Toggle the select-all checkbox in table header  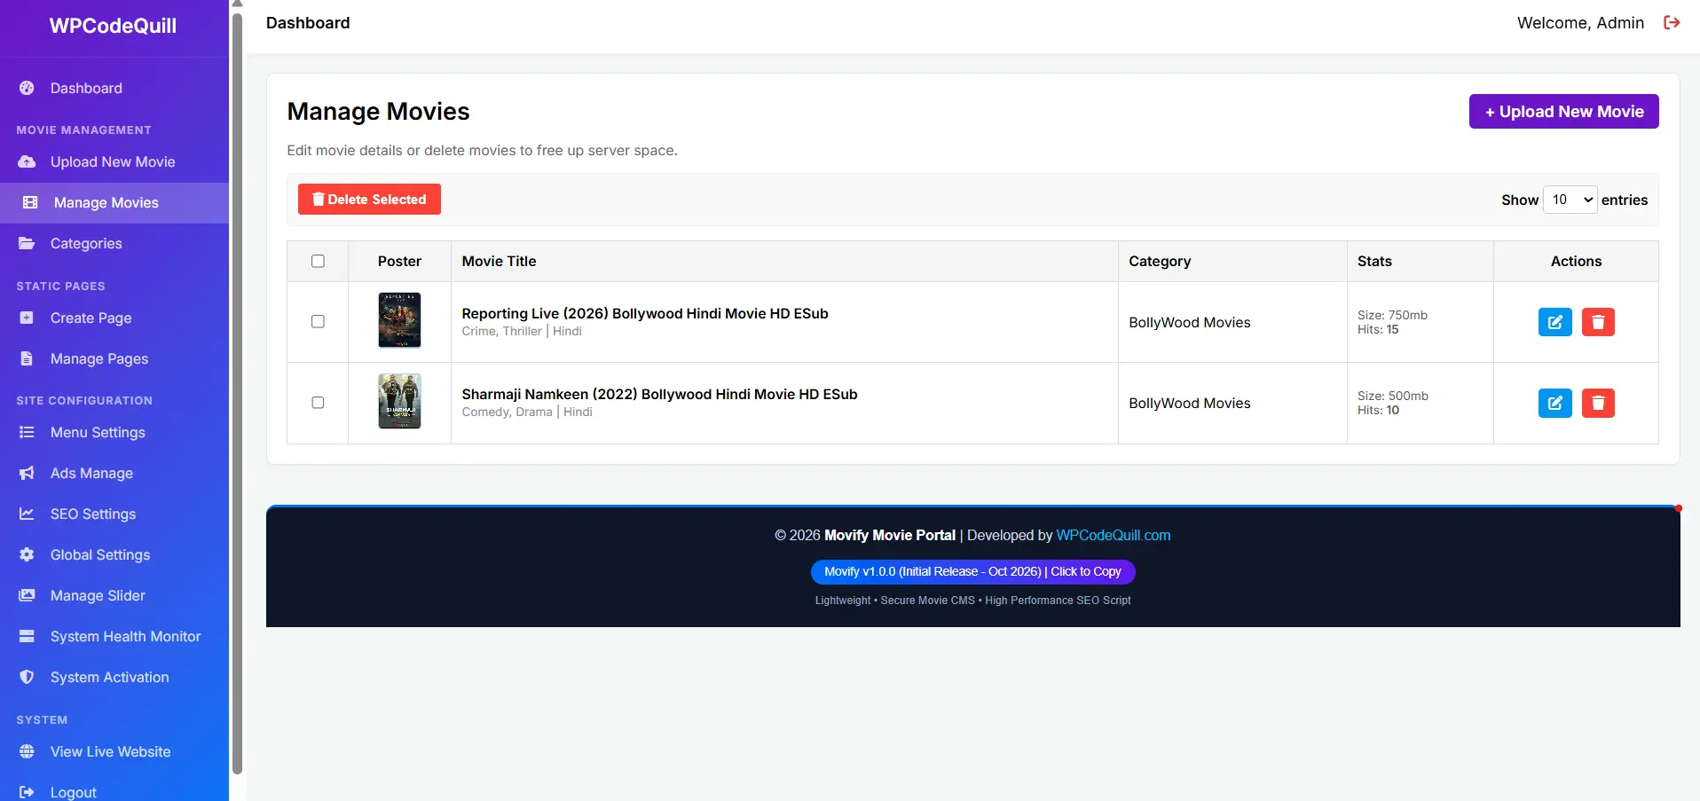click(x=318, y=261)
